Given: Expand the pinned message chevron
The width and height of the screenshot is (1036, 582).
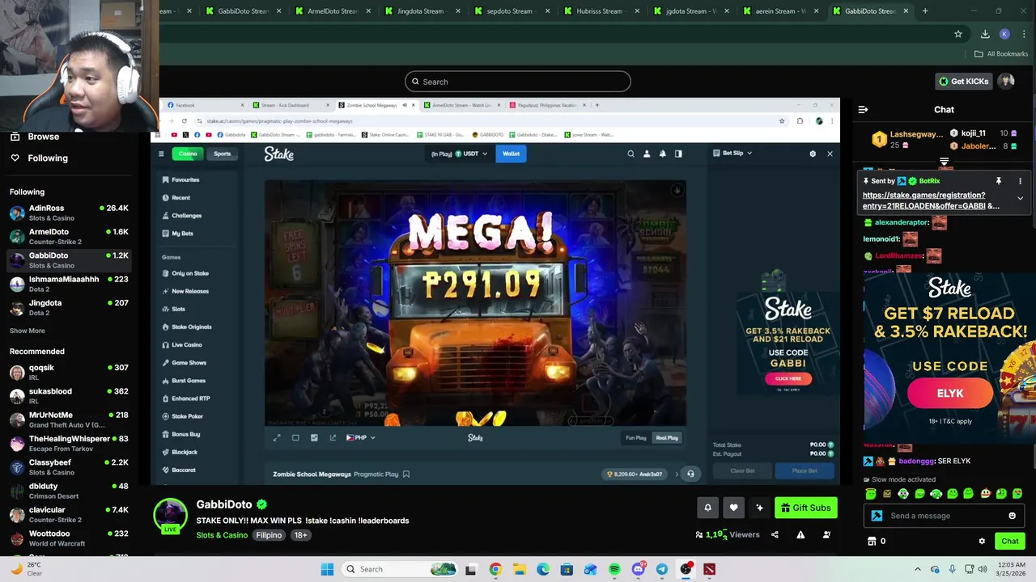Looking at the screenshot, I should pyautogui.click(x=1020, y=198).
